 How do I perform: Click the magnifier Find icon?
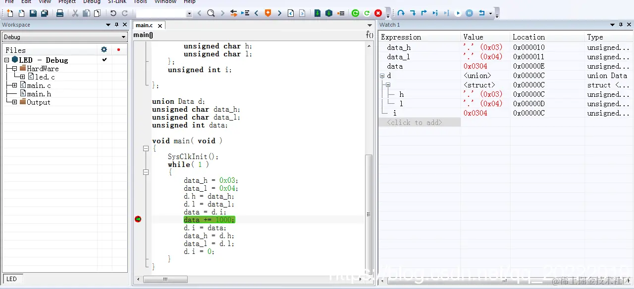(x=211, y=13)
